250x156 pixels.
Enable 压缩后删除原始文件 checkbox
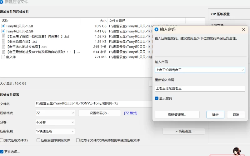point(38,140)
